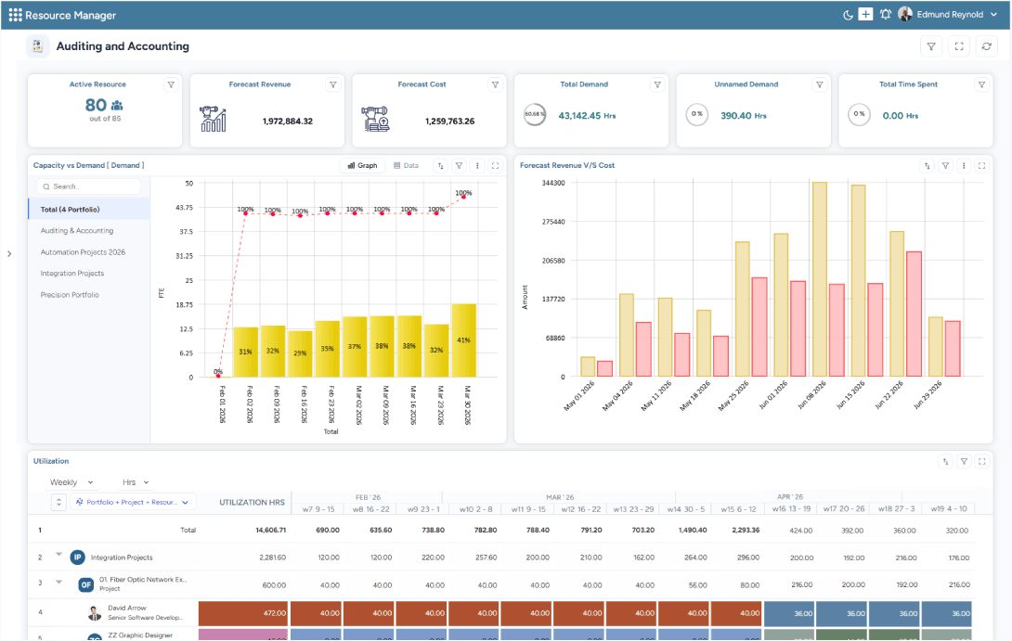Viewport: 1012px width, 641px height.
Task: Click the w16 13 - 19 week header
Action: coord(791,508)
